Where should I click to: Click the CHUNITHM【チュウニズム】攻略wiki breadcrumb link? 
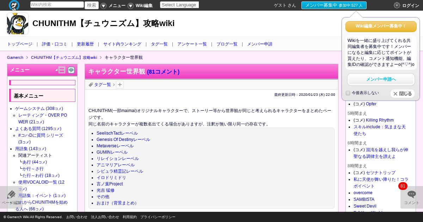click(x=64, y=57)
